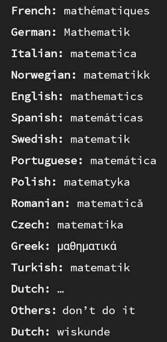Select the Portuguese word matemática
167x342 pixels.
click(123, 161)
